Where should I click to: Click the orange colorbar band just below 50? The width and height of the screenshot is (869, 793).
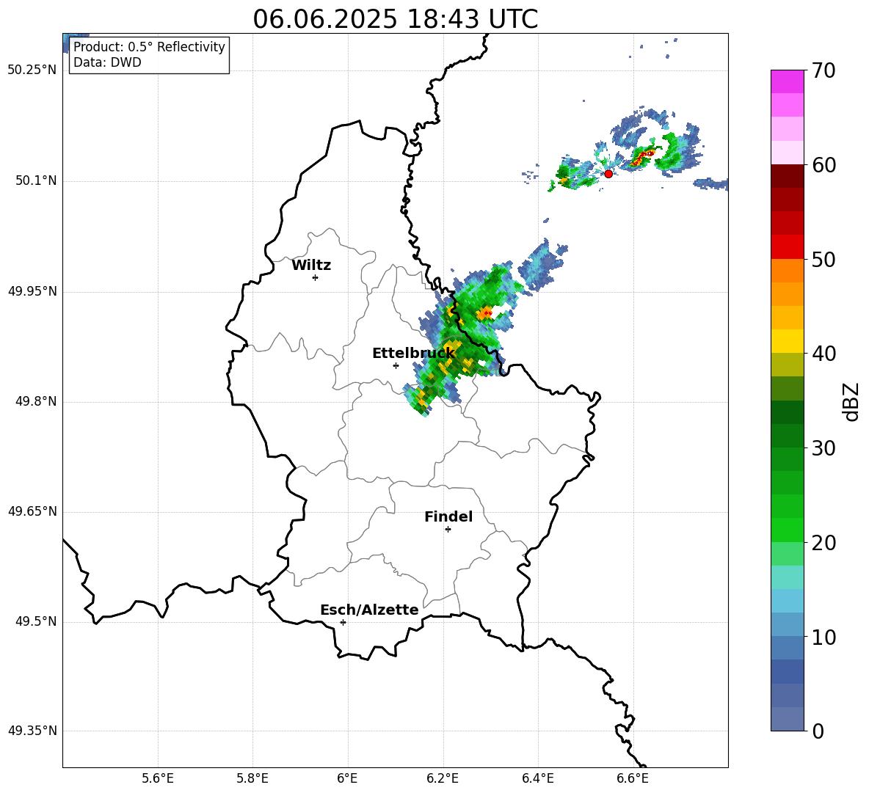(x=788, y=270)
